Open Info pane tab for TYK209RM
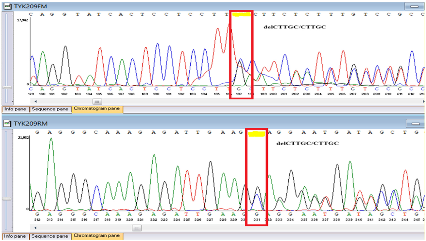Viewport: 426px width, 241px height. tap(15, 236)
